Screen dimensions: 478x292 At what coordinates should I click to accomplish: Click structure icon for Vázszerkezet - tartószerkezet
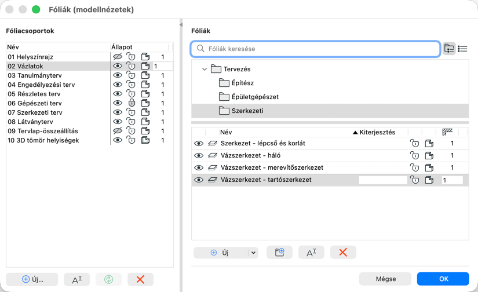(429, 180)
